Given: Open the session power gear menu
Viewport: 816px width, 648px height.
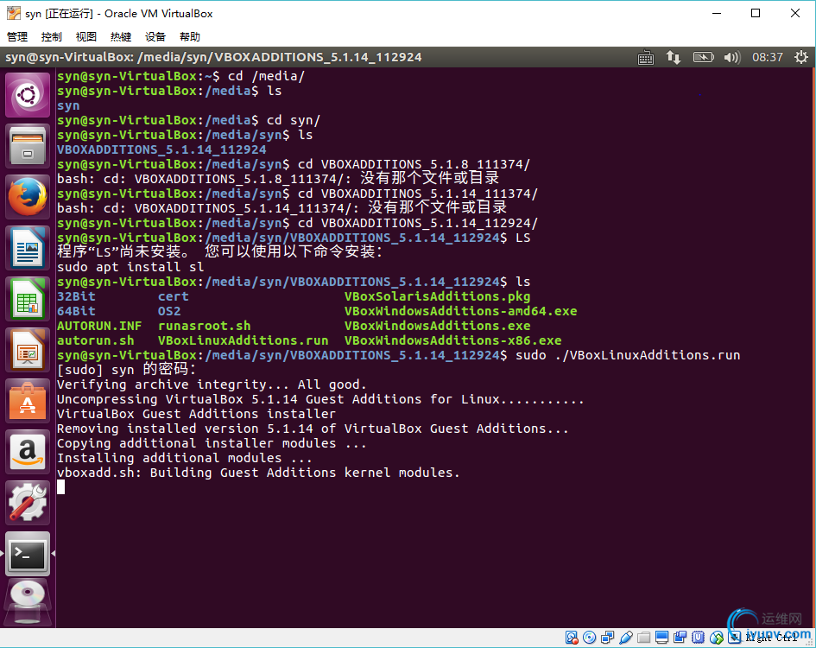Looking at the screenshot, I should (x=801, y=57).
